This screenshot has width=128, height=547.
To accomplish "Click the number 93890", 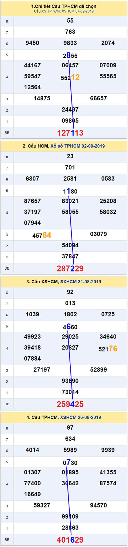I will coord(70,381).
